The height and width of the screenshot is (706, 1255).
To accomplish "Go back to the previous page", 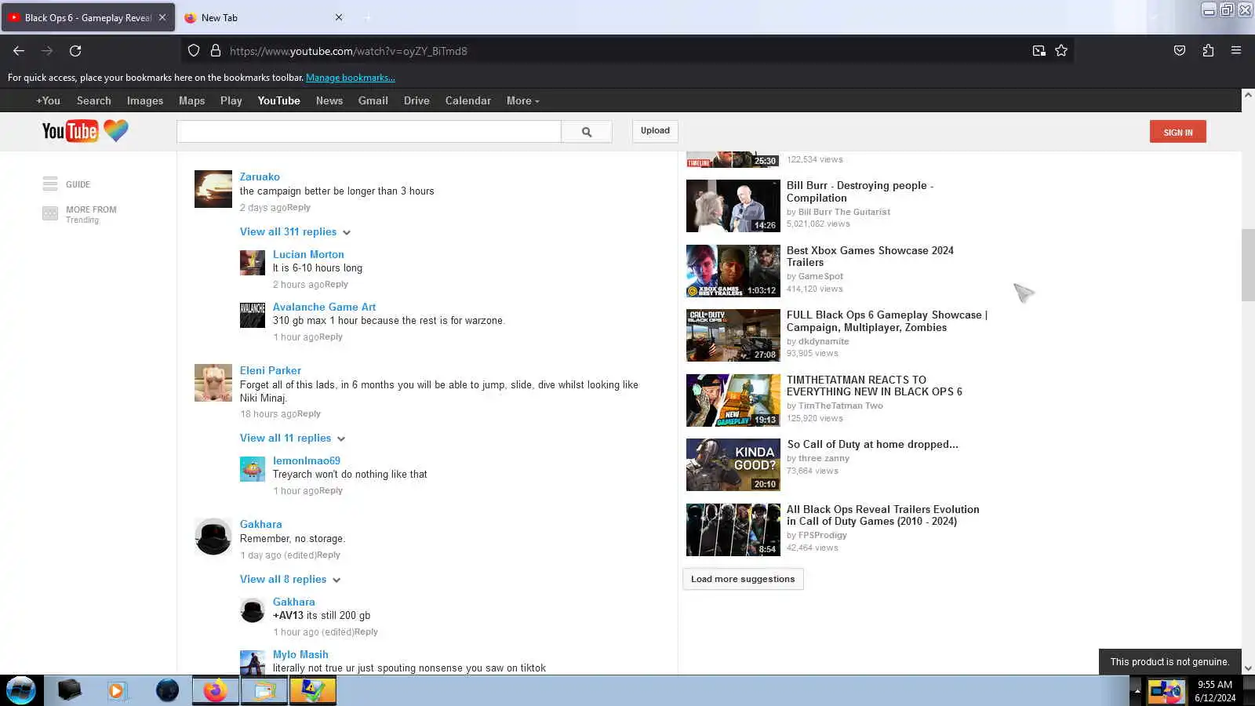I will coord(19,51).
